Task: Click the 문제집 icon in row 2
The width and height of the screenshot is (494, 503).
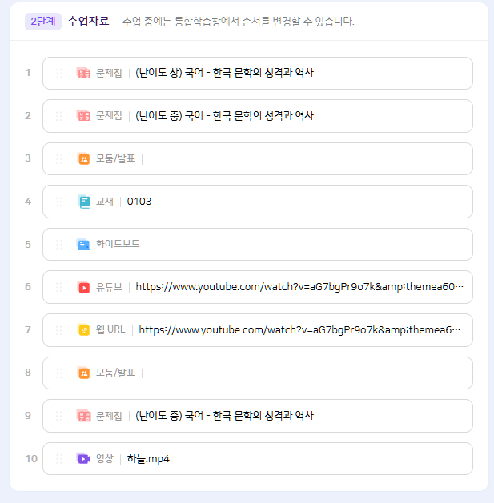Action: click(x=84, y=116)
